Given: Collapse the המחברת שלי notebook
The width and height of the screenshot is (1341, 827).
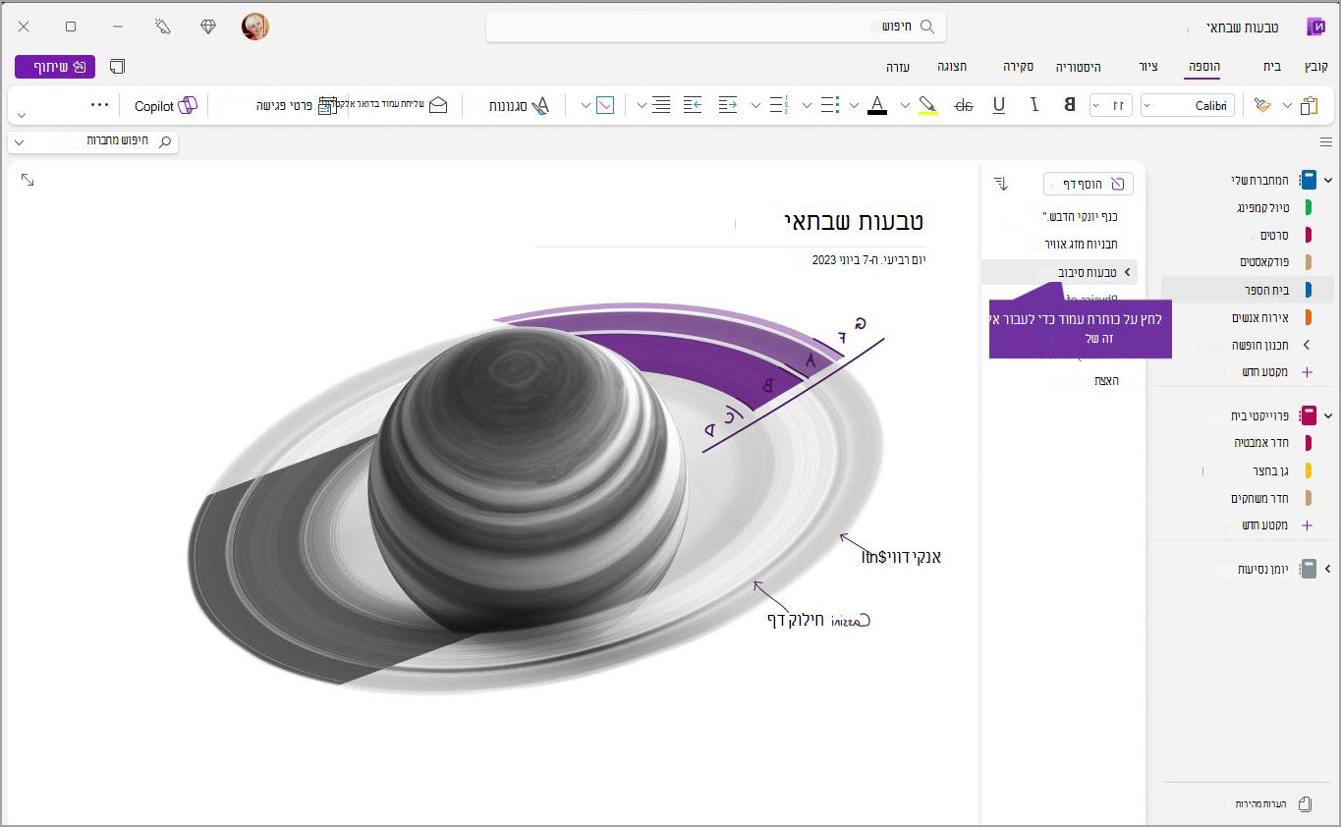Looking at the screenshot, I should tap(1328, 180).
